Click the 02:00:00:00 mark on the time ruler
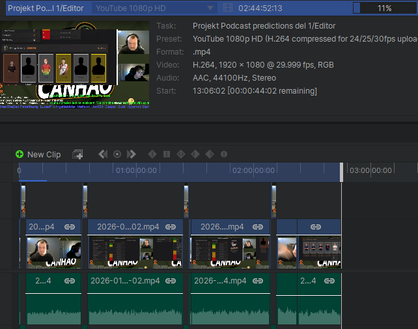 [253, 170]
